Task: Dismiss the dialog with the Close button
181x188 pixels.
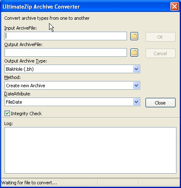Action: pyautogui.click(x=160, y=103)
